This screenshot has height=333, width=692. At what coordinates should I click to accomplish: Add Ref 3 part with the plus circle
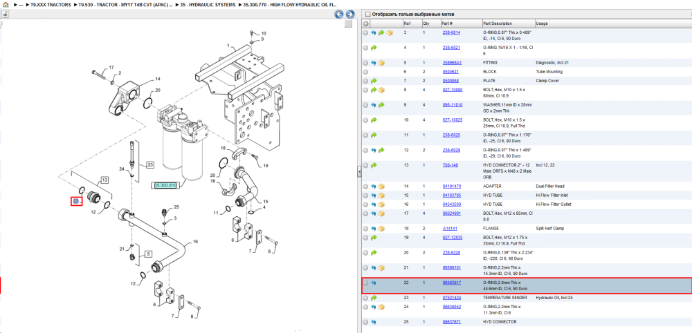point(366,33)
